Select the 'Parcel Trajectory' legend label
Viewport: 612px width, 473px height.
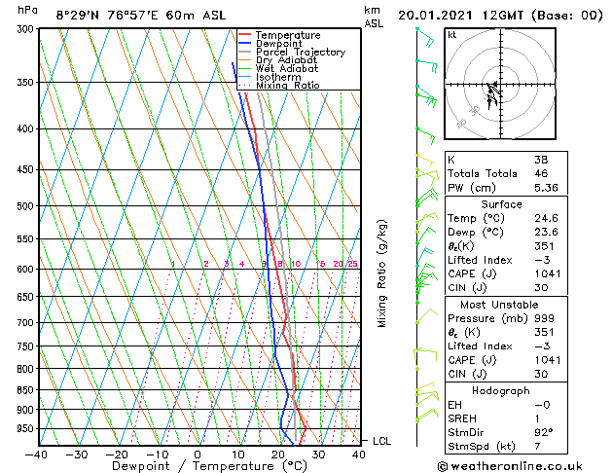coord(301,52)
